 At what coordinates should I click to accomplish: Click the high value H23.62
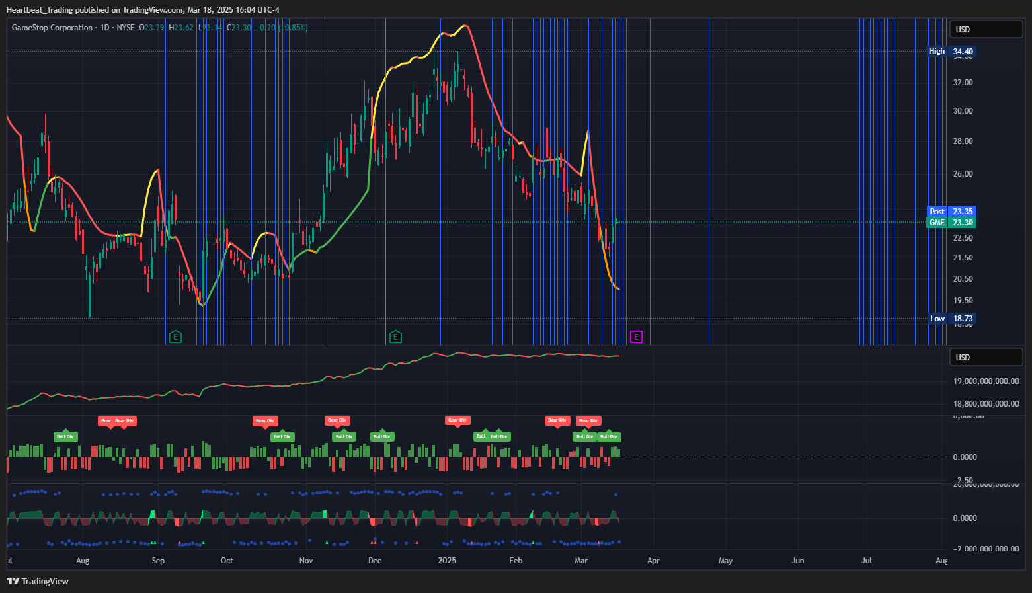pyautogui.click(x=181, y=28)
